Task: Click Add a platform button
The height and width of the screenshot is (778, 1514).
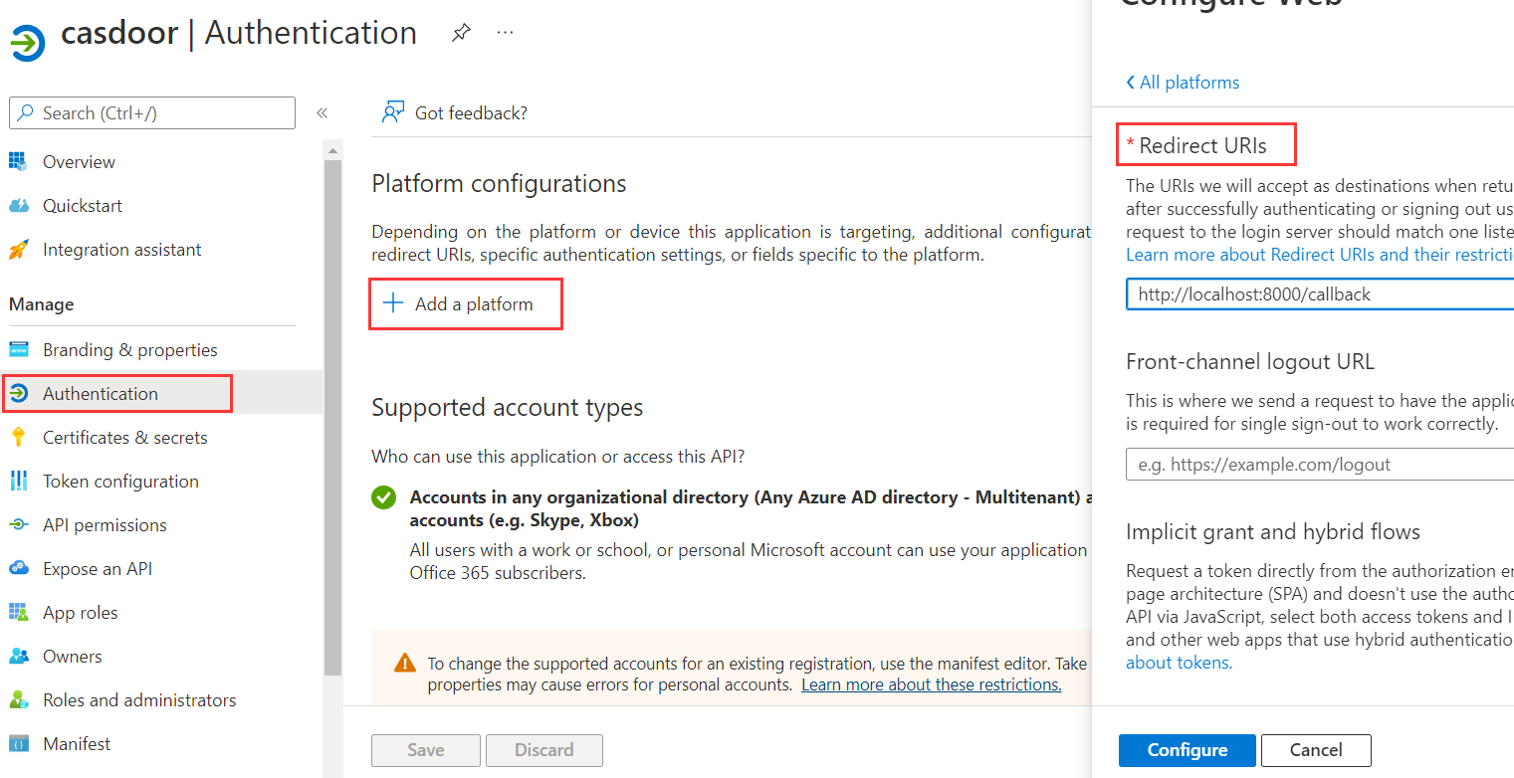Action: 465,304
